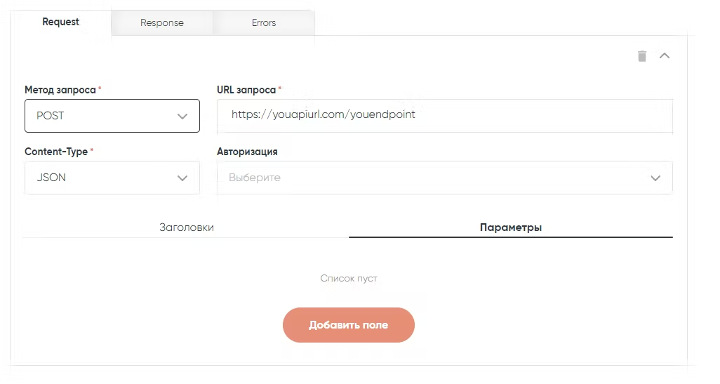Click the 'Метод запроса' field label
The width and height of the screenshot is (720, 384).
(x=60, y=90)
